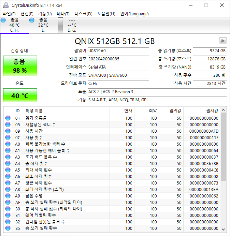Open the 언어(Language) menu
Screen dimensions: 230x236
[x=134, y=14]
